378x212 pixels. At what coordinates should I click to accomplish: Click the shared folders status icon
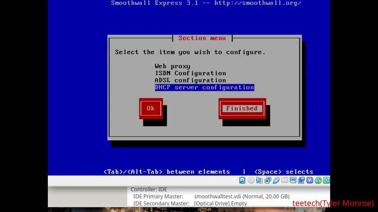coord(285,180)
